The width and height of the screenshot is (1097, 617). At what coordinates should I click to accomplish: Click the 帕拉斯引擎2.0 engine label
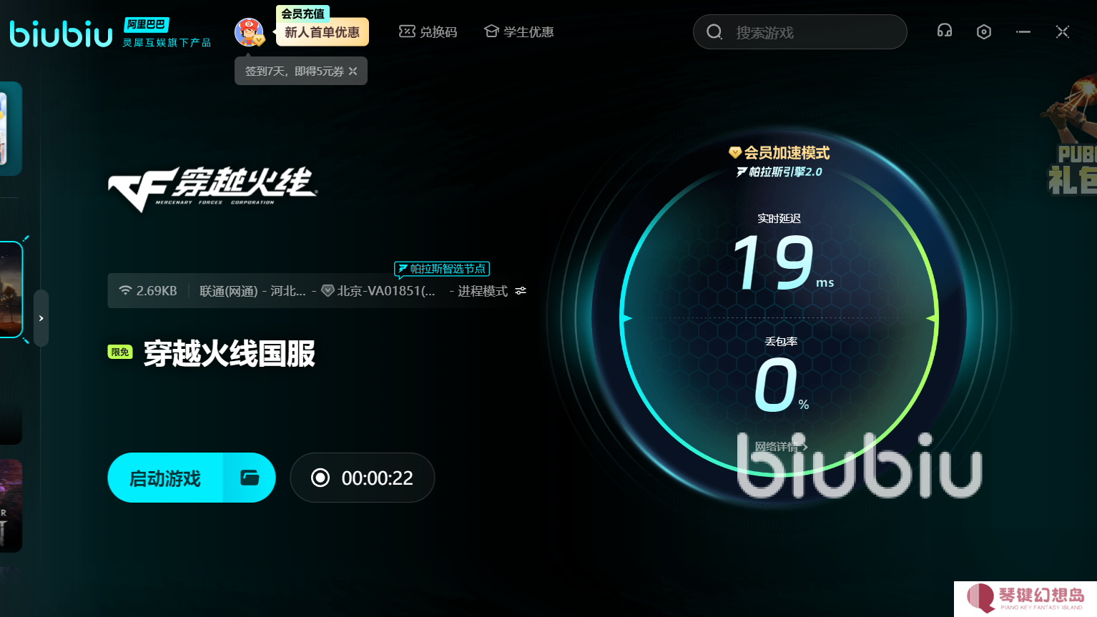(x=779, y=172)
